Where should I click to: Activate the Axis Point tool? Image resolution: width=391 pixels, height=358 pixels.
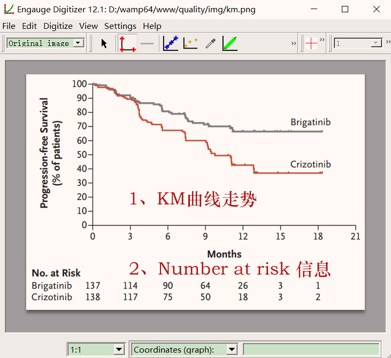(x=127, y=44)
